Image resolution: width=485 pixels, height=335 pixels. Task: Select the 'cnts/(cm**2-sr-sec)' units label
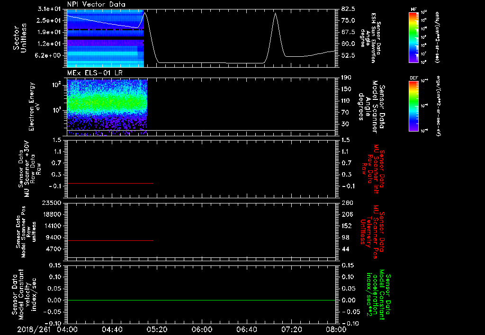point(437,37)
